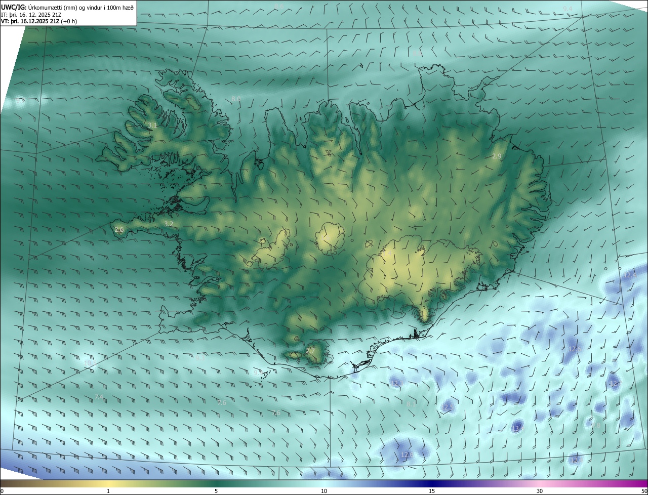Click the valid time line "VT: þri. 16.12.2025 21Z (+0 h)"
This screenshot has width=648, height=495.
point(39,21)
